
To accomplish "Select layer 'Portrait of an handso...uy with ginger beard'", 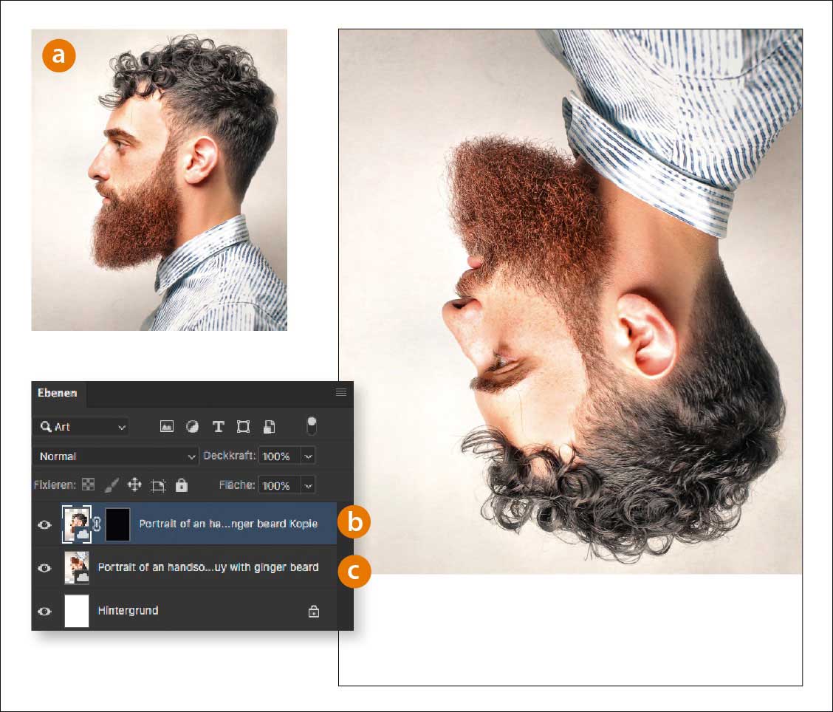I will tap(208, 567).
